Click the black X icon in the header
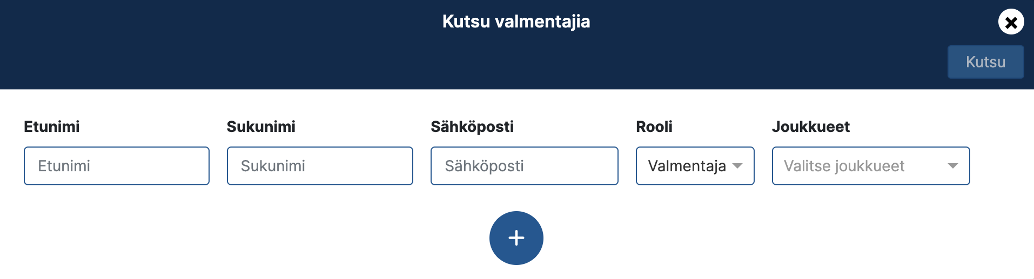Screen dimensions: 1034x279 click(x=1011, y=23)
